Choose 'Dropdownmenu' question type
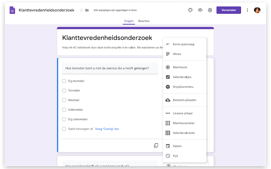271x169 pixels. point(183,87)
